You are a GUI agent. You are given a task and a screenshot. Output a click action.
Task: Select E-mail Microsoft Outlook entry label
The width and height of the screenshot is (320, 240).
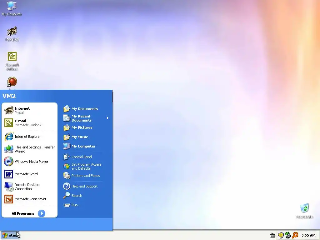[x=28, y=123]
